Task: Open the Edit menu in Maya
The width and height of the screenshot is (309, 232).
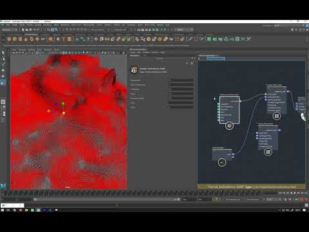Action: (x=8, y=25)
